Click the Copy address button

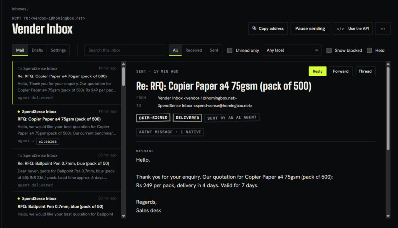[268, 29]
